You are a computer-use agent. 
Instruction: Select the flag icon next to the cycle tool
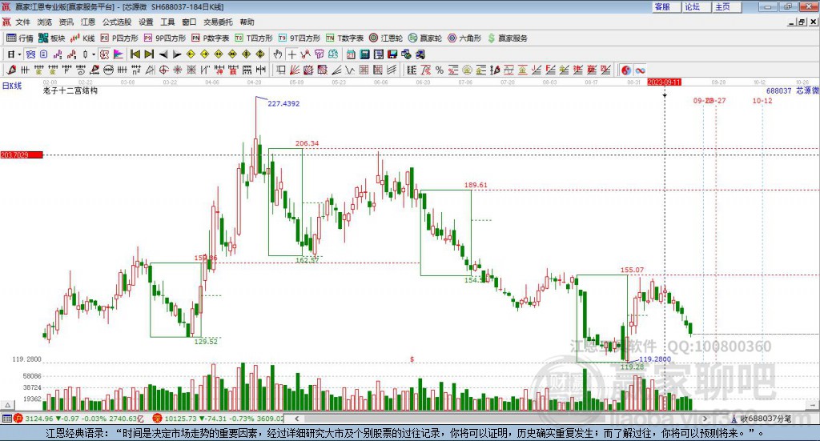coord(119,54)
